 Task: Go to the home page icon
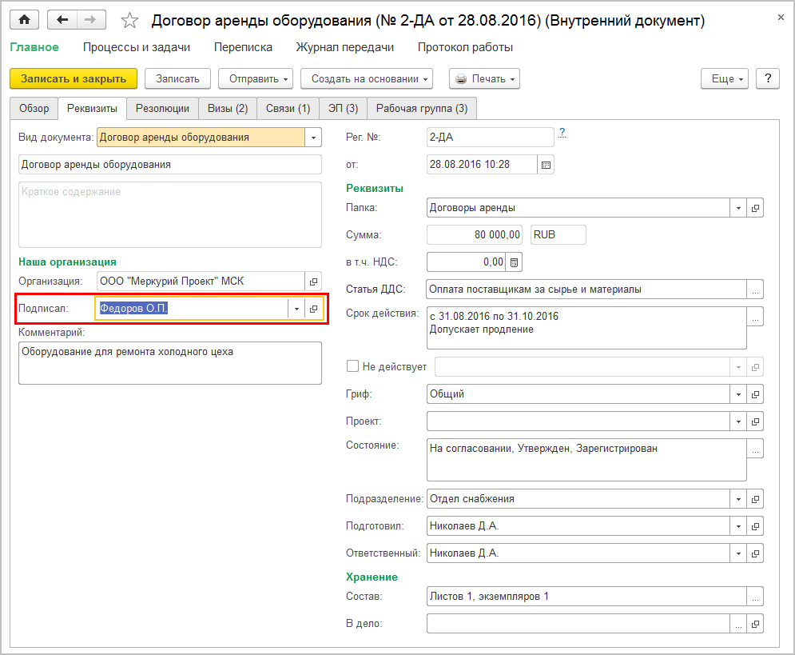(24, 20)
